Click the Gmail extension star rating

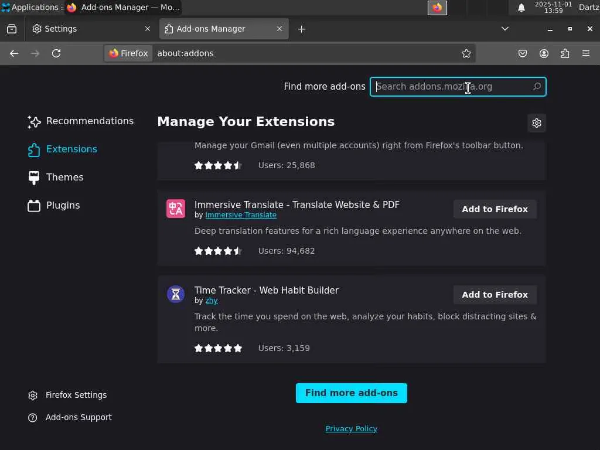coord(218,165)
